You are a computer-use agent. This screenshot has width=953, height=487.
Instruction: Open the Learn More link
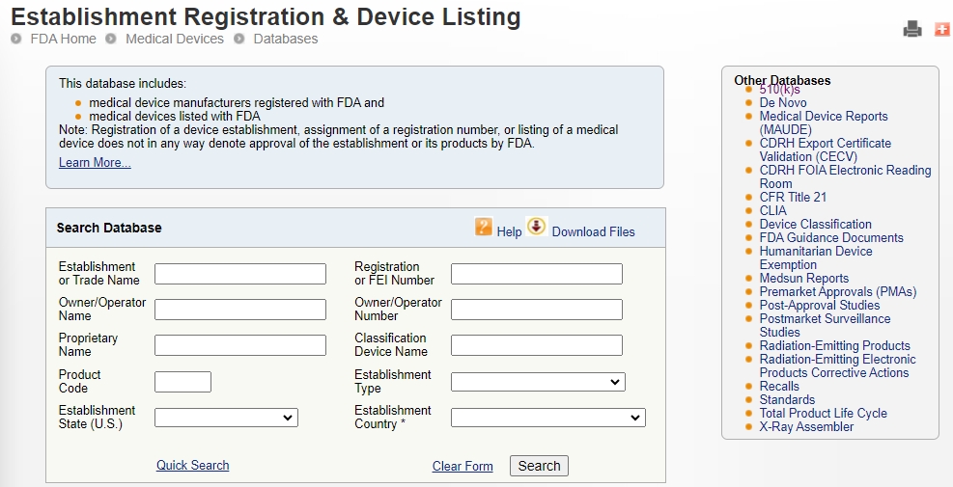tap(95, 163)
